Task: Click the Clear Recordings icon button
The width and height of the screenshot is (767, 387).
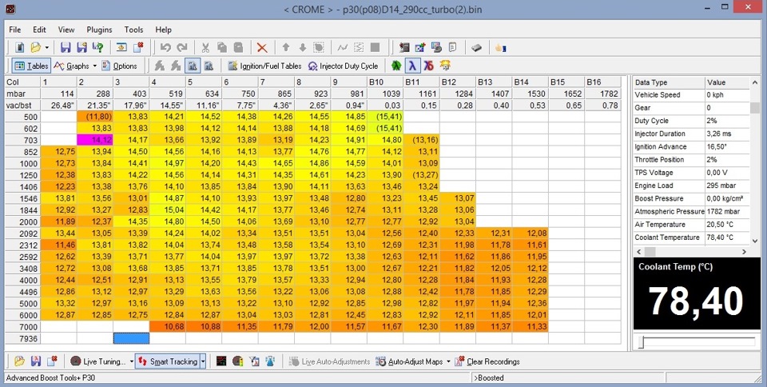Action: click(x=487, y=361)
